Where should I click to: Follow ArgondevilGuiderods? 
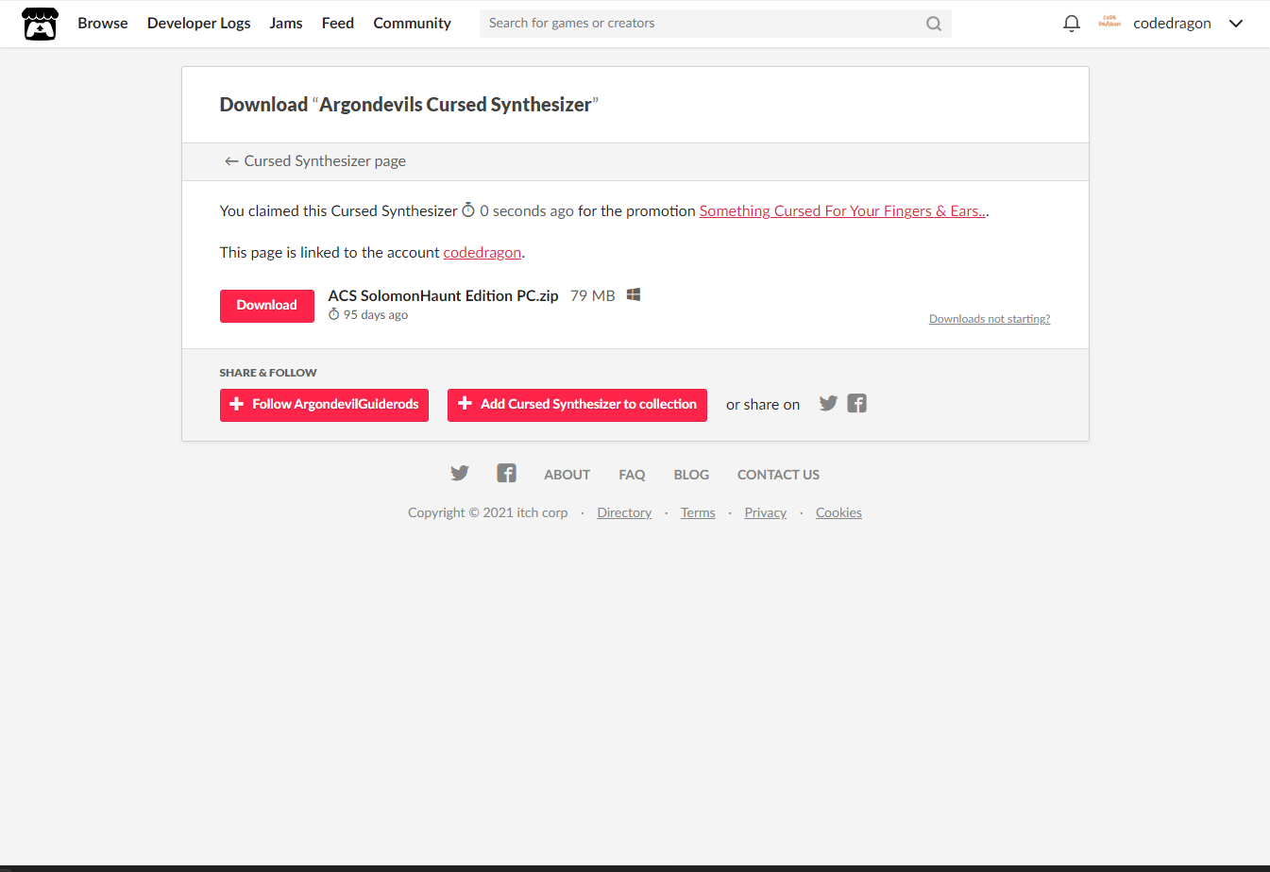point(324,405)
